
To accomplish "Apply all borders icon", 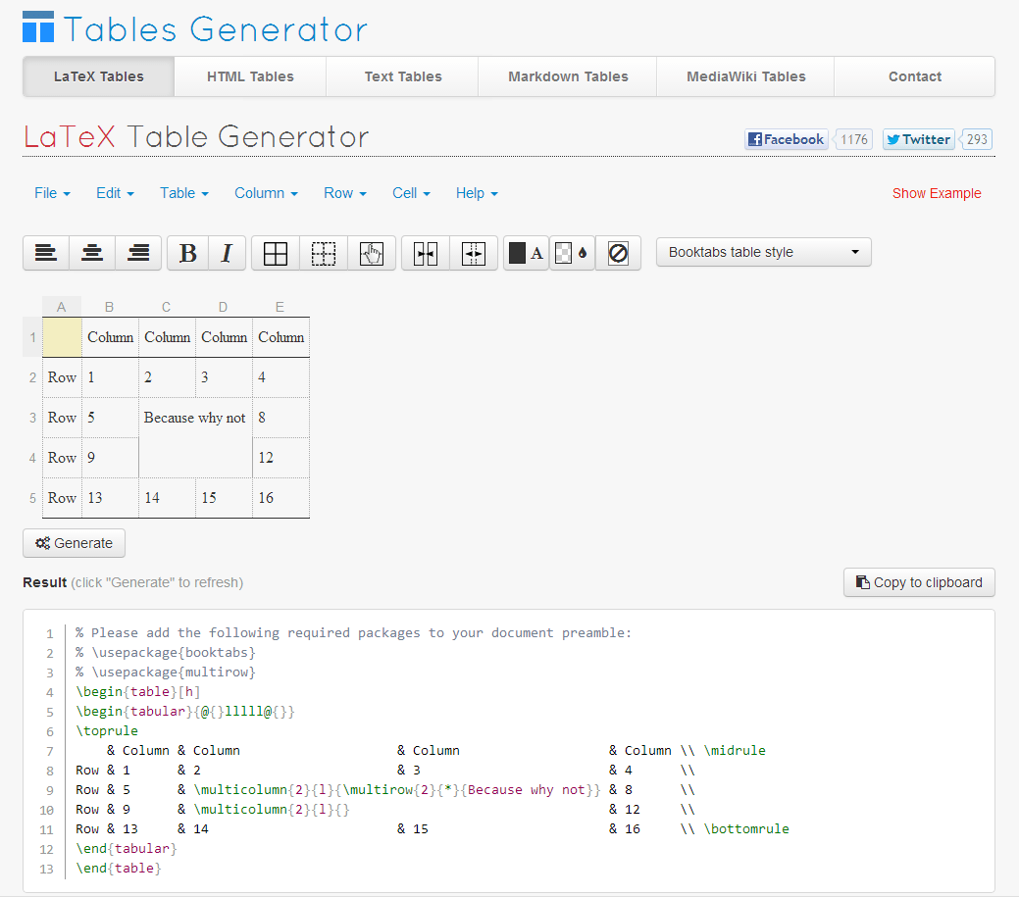I will 276,253.
